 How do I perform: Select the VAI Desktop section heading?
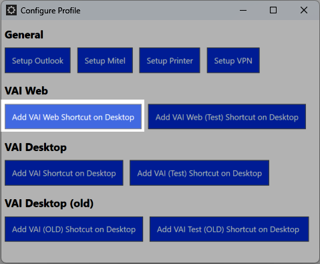pos(35,148)
